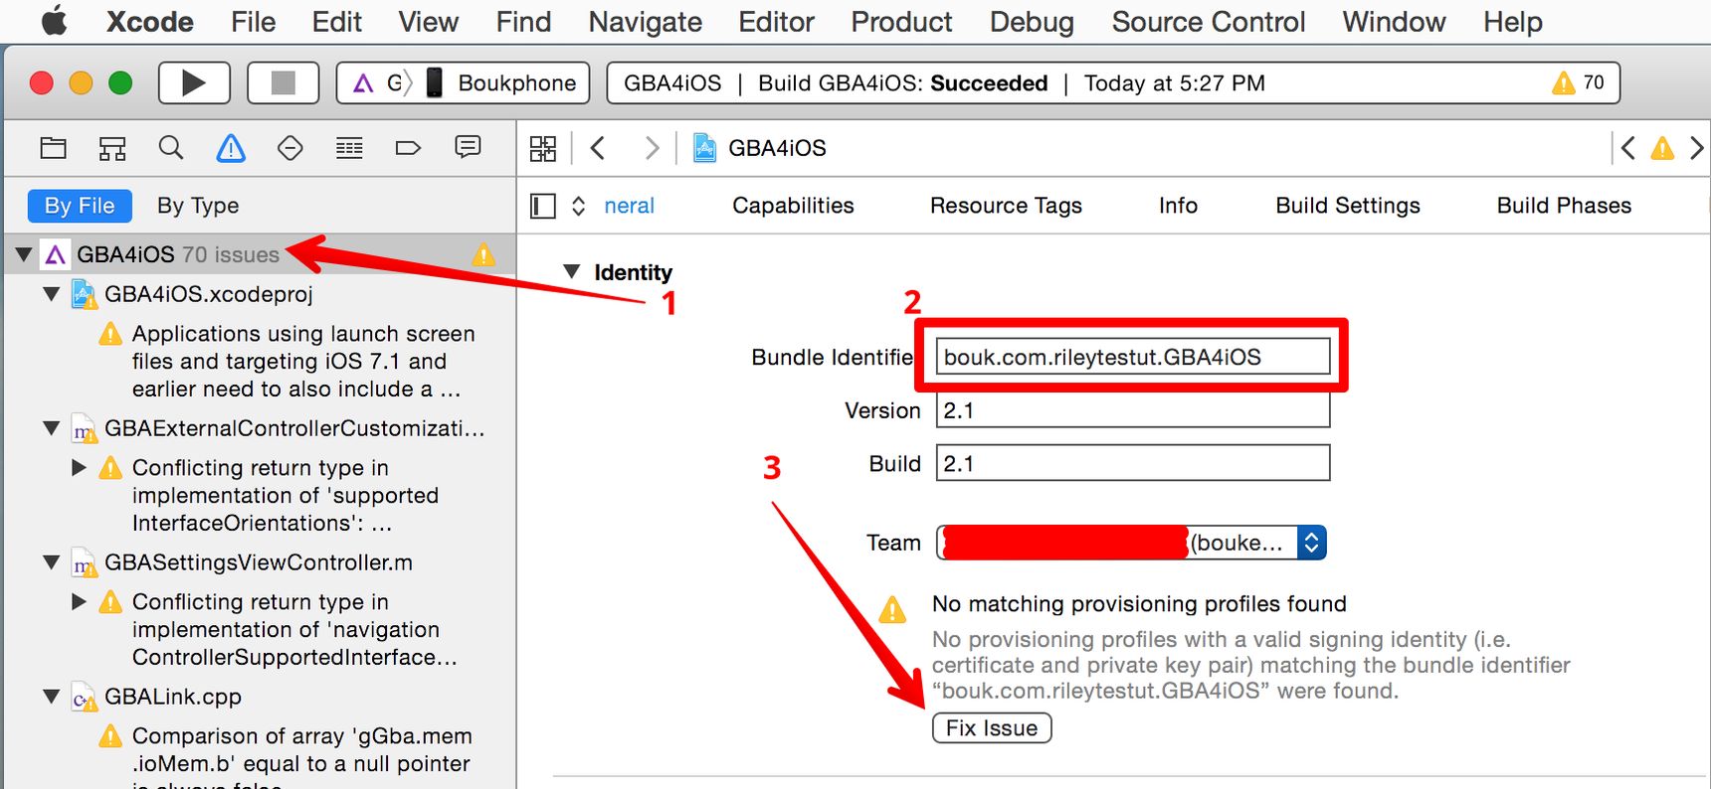
Task: Collapse the GBA4iOS 70 issues group
Action: [23, 254]
